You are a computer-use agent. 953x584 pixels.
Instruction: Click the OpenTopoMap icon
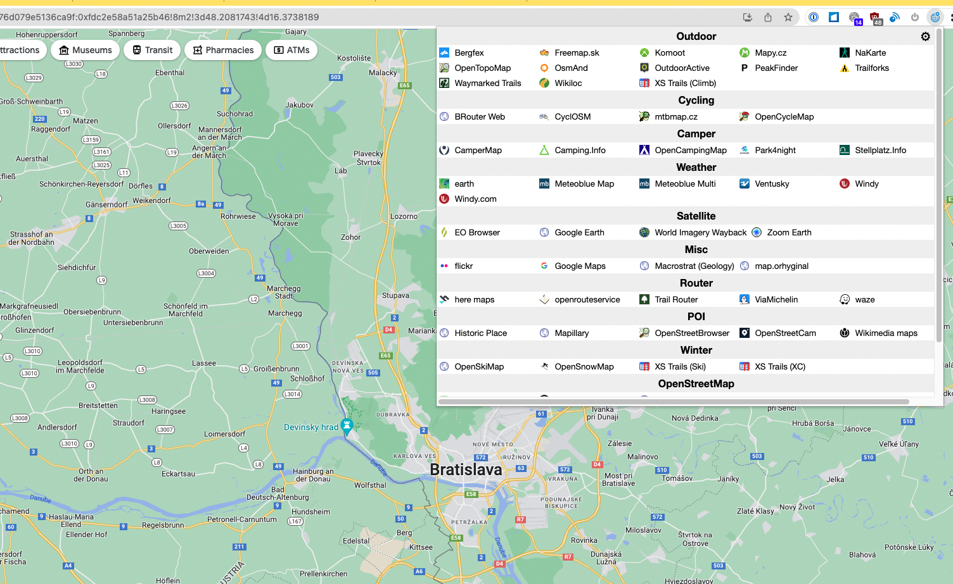pos(444,68)
